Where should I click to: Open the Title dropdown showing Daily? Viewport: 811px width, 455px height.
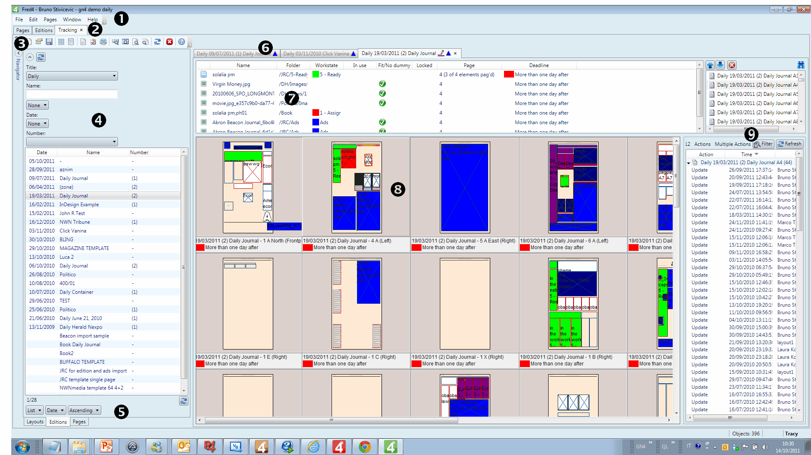[72, 76]
